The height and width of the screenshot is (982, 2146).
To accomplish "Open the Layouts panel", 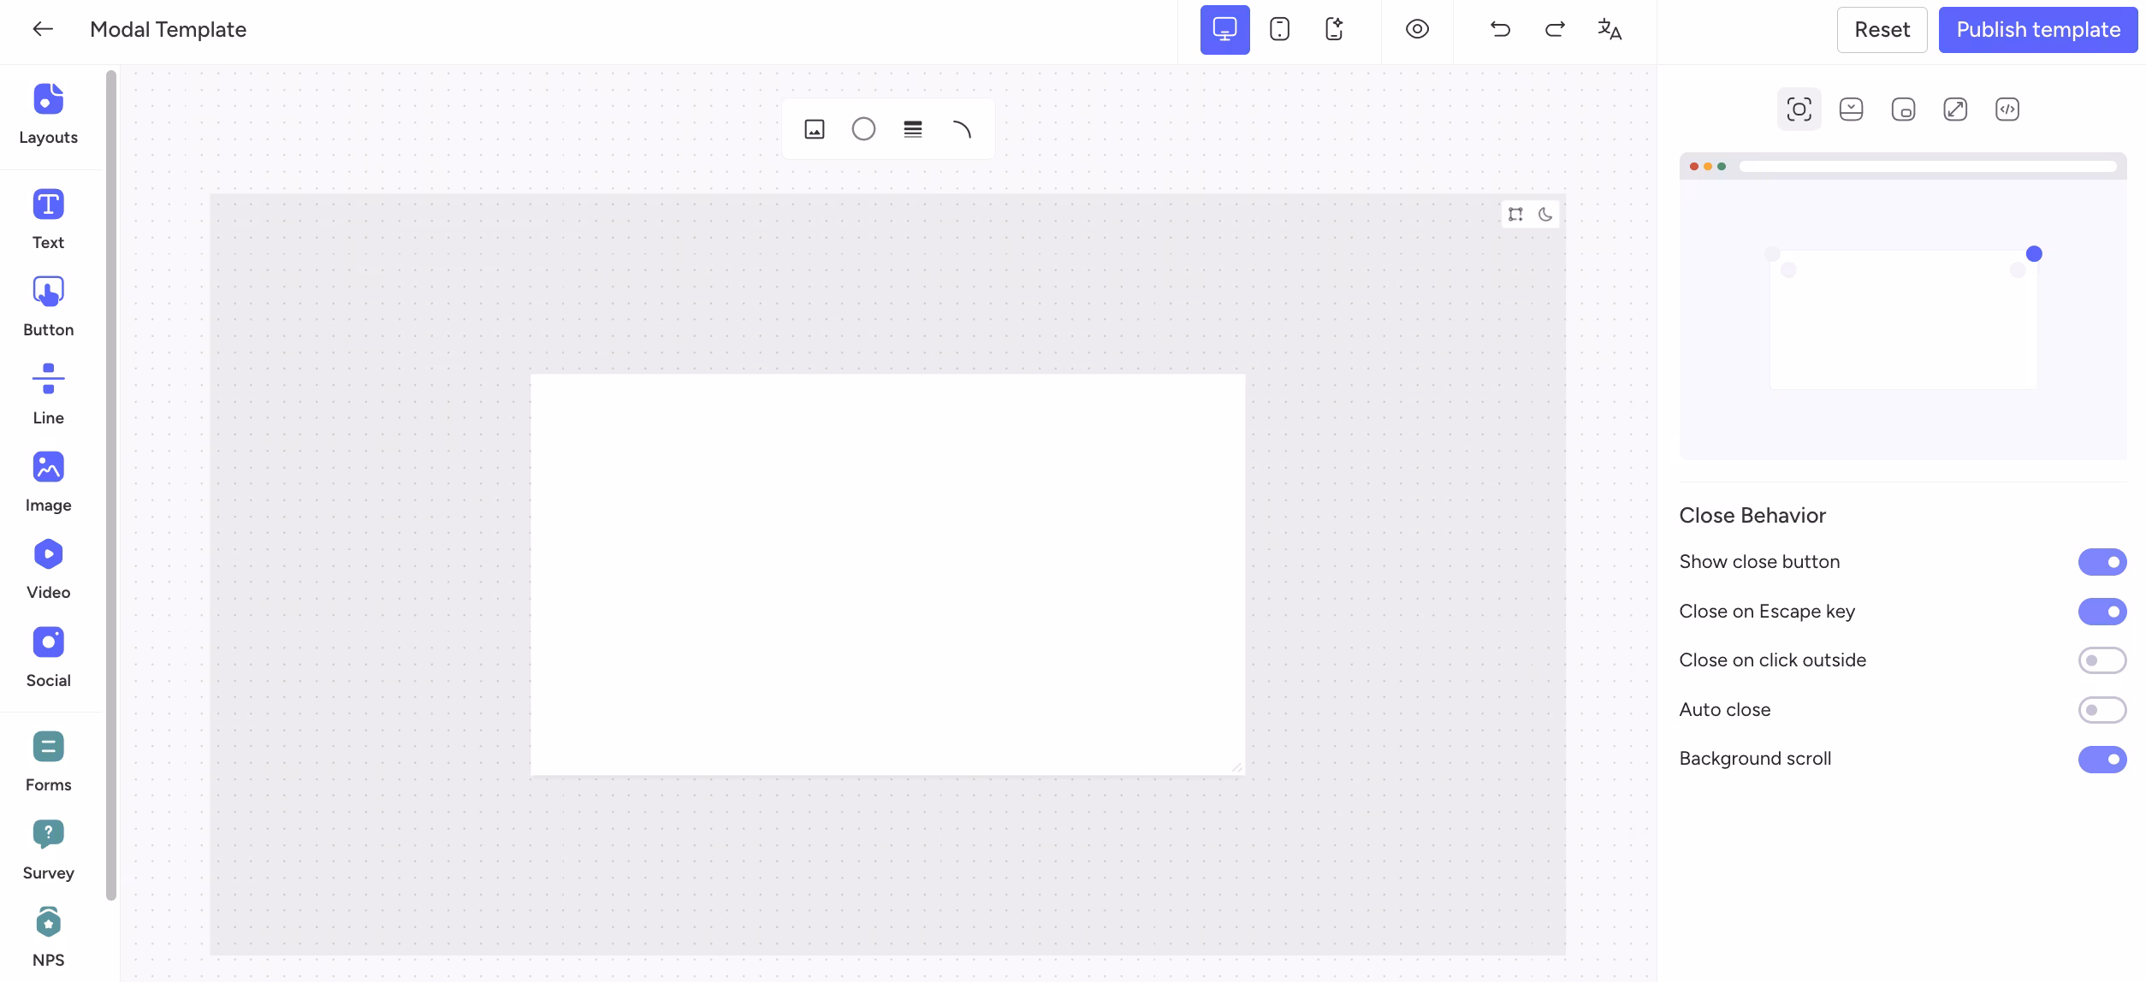I will click(x=48, y=111).
